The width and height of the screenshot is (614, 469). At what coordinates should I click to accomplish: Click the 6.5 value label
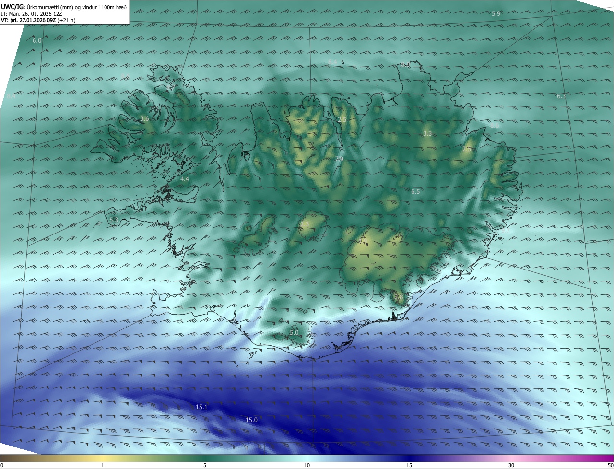coord(415,192)
